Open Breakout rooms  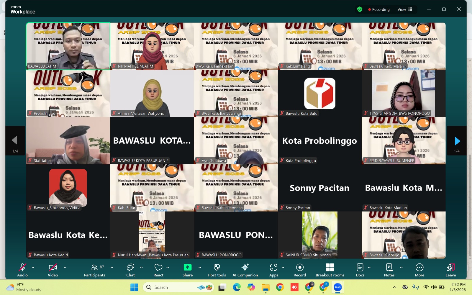click(x=330, y=269)
